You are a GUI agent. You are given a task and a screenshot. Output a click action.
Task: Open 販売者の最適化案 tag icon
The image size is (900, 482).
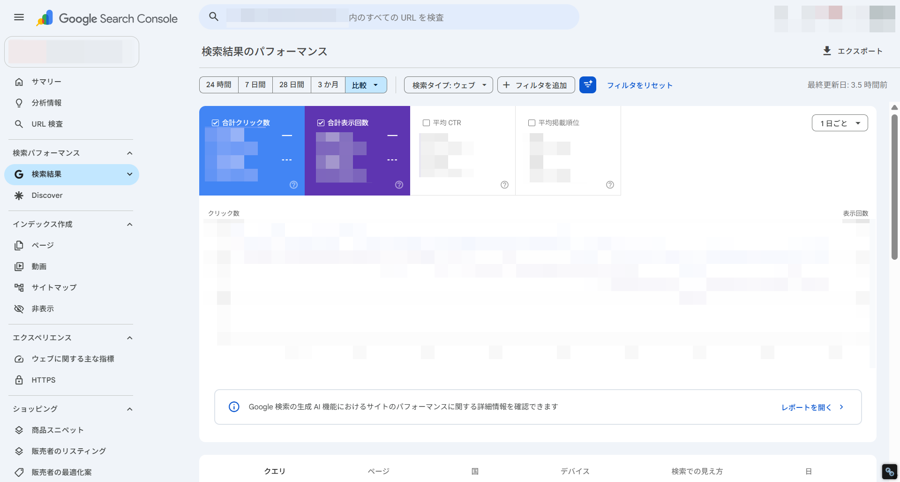19,472
